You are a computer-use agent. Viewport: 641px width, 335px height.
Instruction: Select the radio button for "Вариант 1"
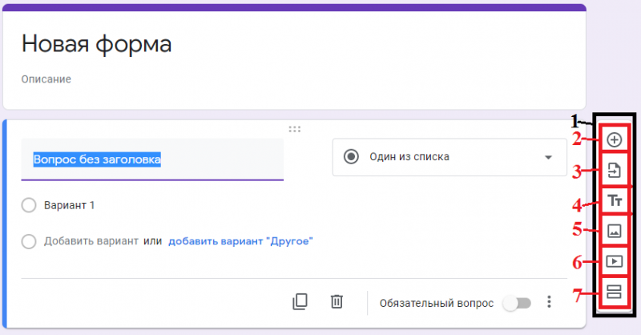pyautogui.click(x=30, y=205)
